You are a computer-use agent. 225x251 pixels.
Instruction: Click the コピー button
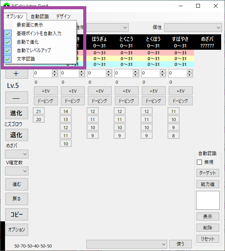[17, 214]
